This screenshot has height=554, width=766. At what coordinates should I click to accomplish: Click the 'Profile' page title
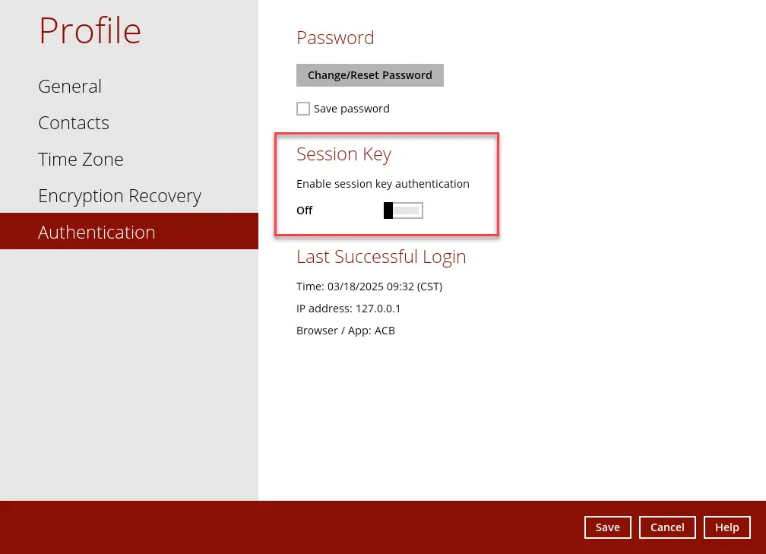click(90, 30)
